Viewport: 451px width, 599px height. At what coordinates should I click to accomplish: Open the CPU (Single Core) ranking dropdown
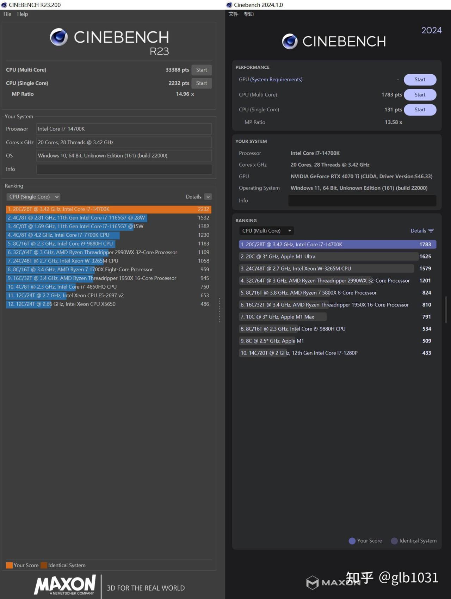[33, 197]
